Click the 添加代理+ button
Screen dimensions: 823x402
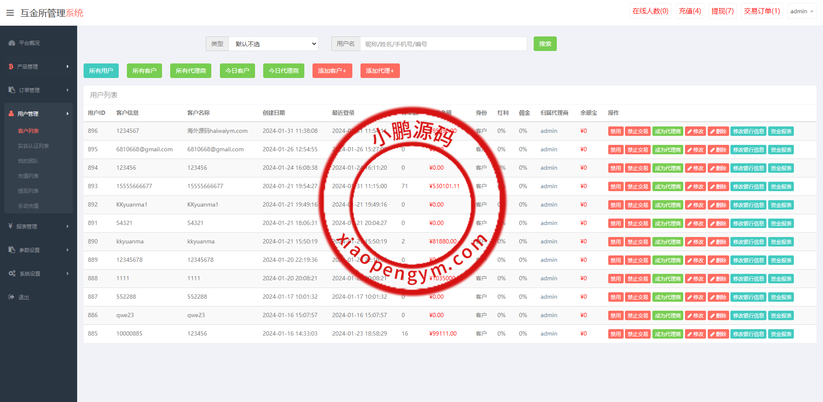pyautogui.click(x=380, y=71)
